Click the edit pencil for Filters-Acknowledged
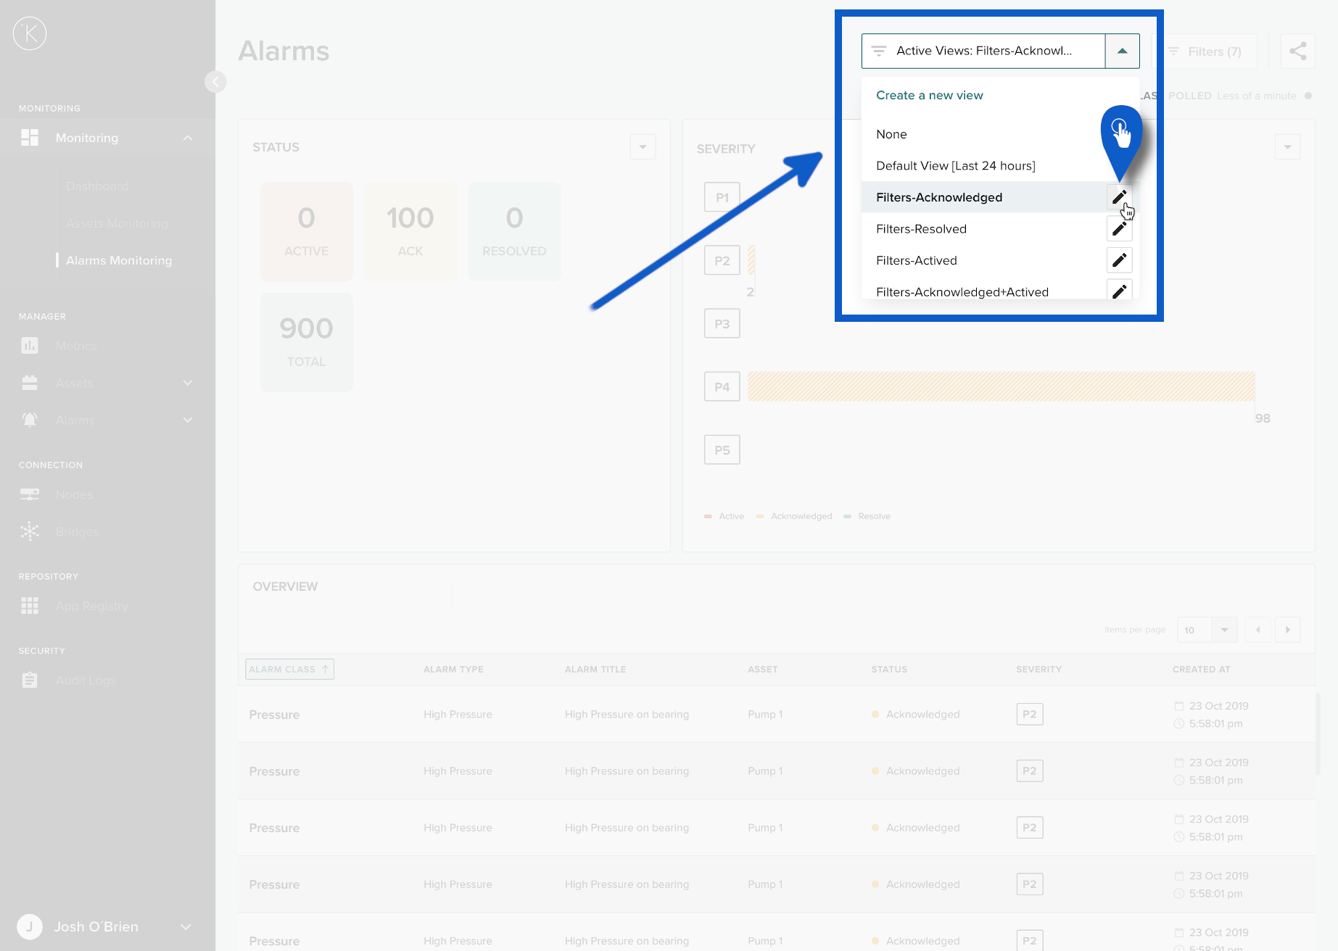1338x951 pixels. point(1119,197)
